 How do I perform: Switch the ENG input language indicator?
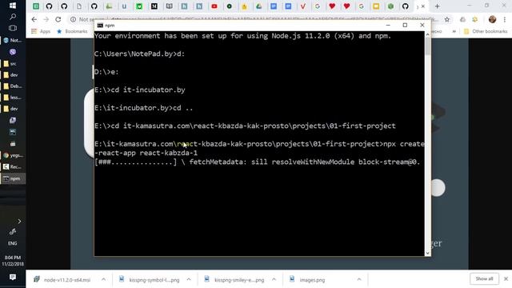pyautogui.click(x=13, y=243)
